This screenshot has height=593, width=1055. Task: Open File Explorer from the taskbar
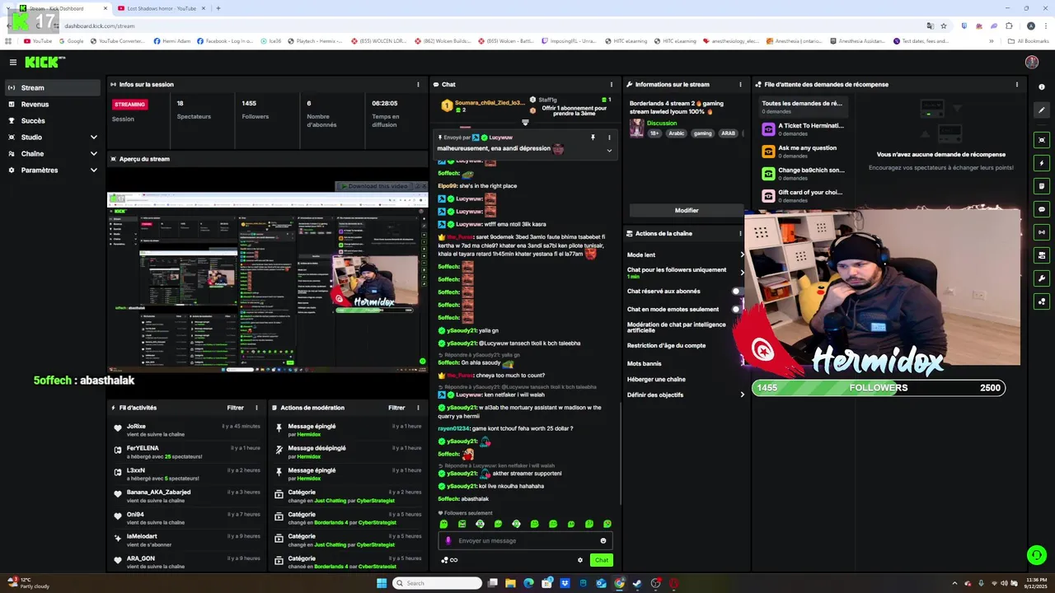[510, 583]
